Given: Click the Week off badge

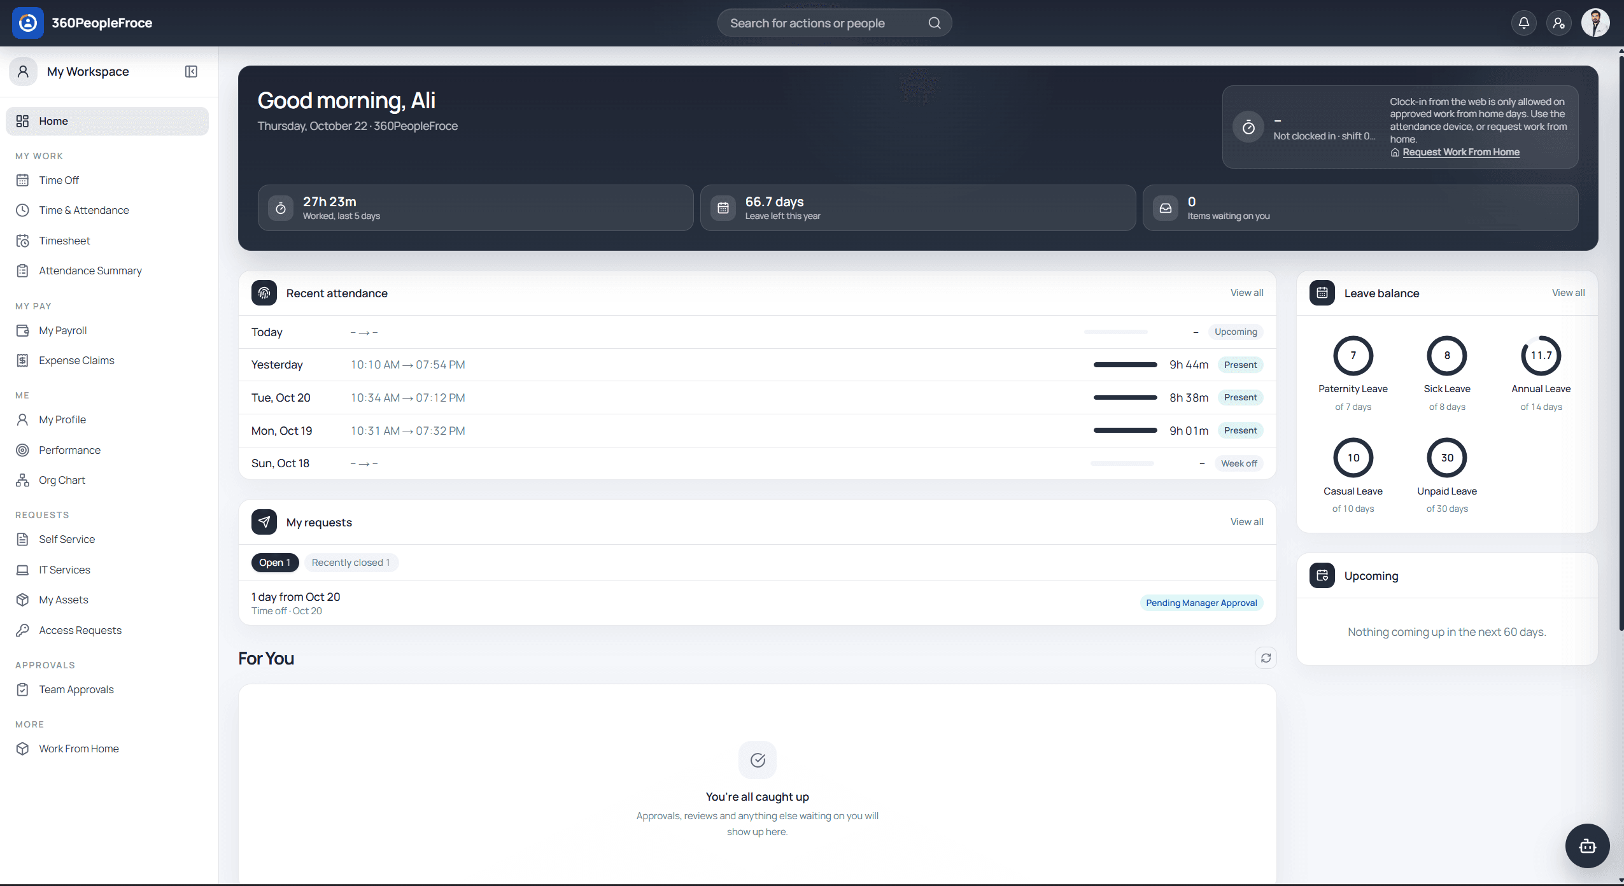Looking at the screenshot, I should [x=1238, y=463].
